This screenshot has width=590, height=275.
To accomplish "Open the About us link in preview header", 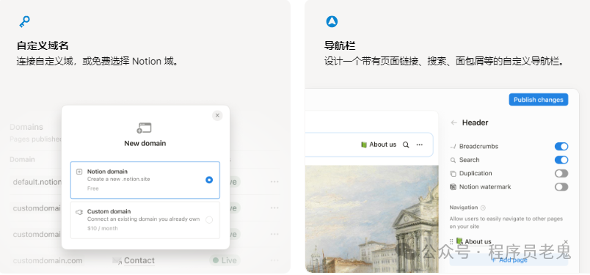I will pos(379,144).
